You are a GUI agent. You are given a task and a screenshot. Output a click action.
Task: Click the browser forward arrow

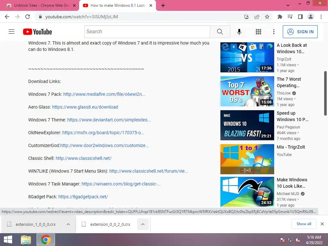pos(17,17)
